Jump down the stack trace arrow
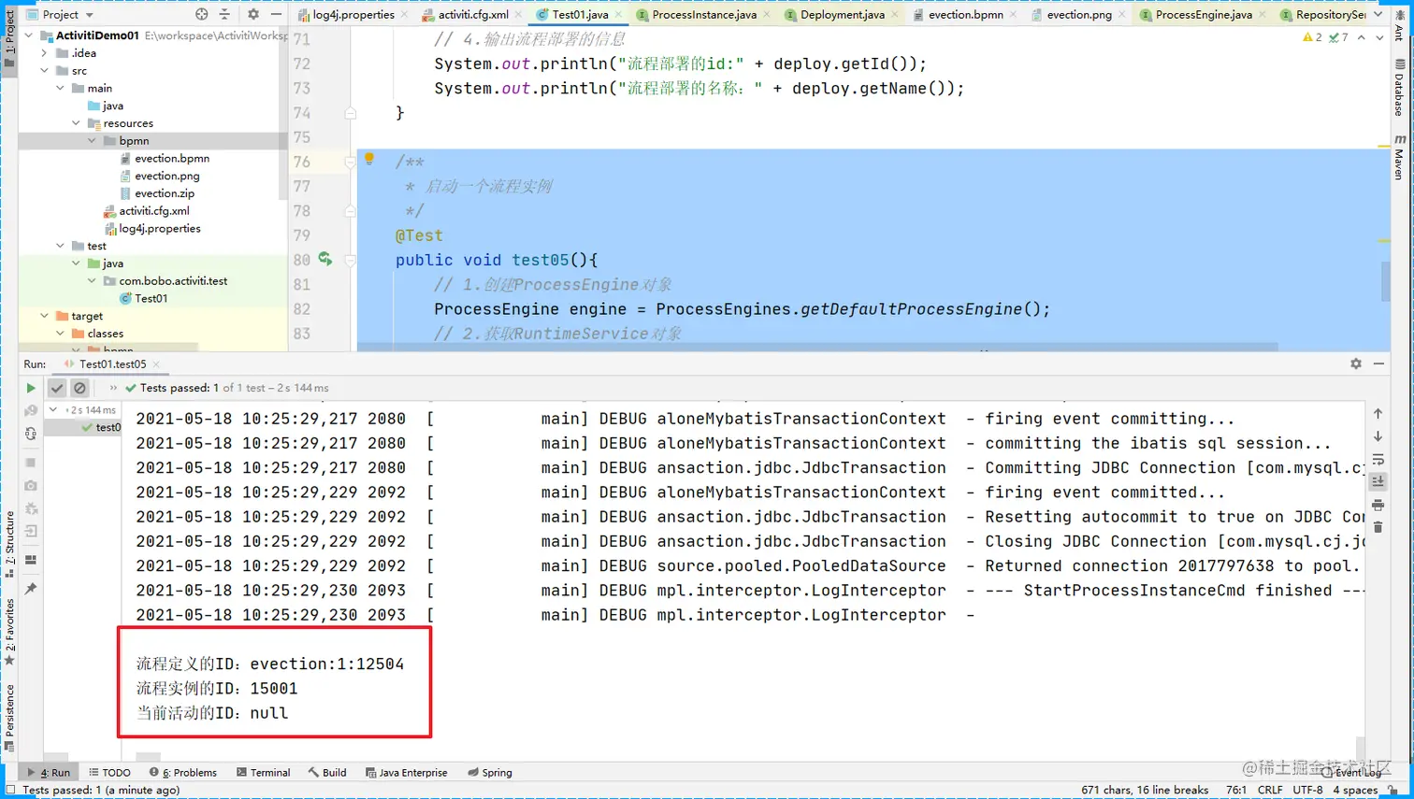Viewport: 1414px width, 799px height. [x=1378, y=436]
